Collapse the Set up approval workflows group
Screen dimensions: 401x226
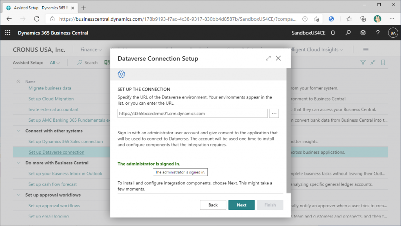19,195
